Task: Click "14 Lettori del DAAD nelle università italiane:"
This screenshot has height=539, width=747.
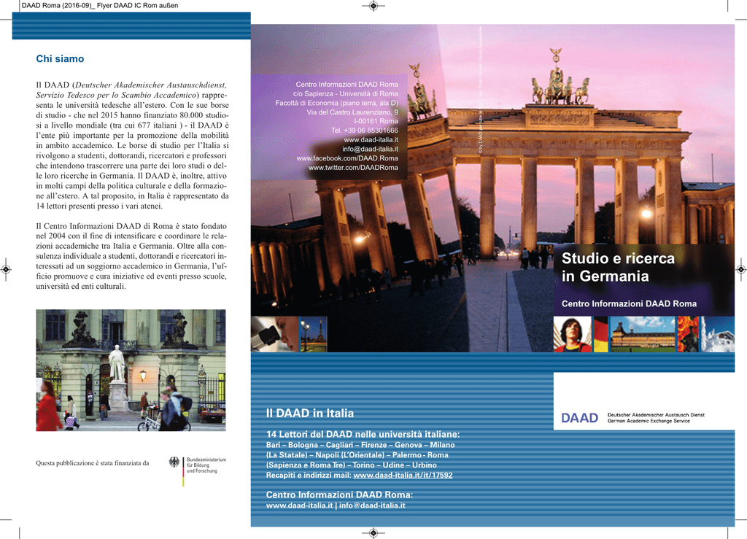Action: (x=363, y=434)
